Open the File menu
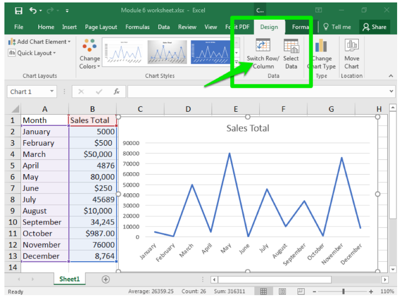This screenshot has height=303, width=403. coord(19,27)
